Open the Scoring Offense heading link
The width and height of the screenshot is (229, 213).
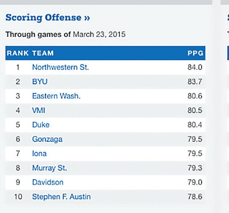47,18
